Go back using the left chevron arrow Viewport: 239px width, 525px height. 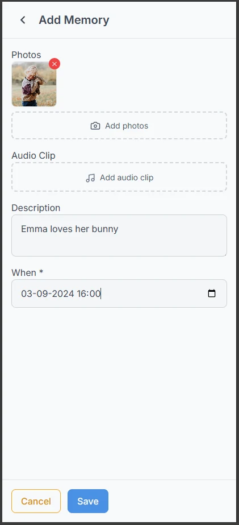click(x=23, y=20)
